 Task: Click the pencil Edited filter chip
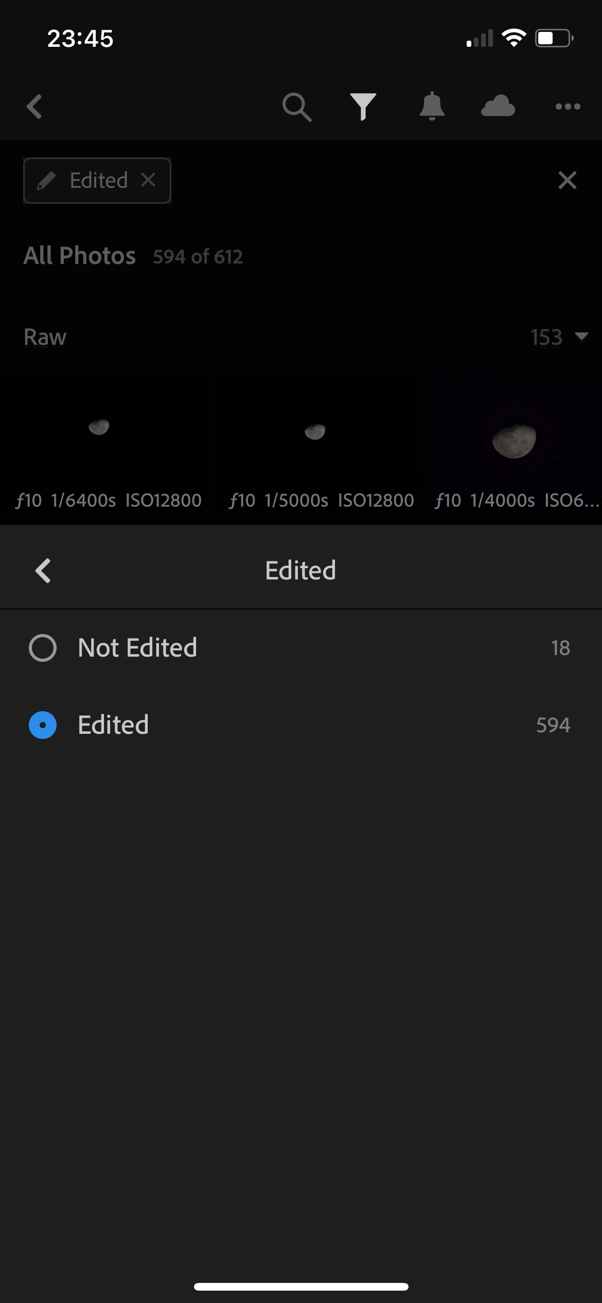point(97,181)
